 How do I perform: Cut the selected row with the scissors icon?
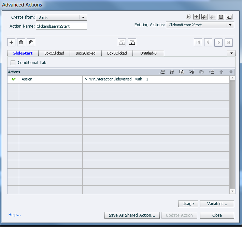(192, 72)
